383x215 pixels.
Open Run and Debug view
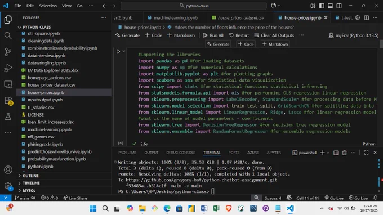click(8, 68)
